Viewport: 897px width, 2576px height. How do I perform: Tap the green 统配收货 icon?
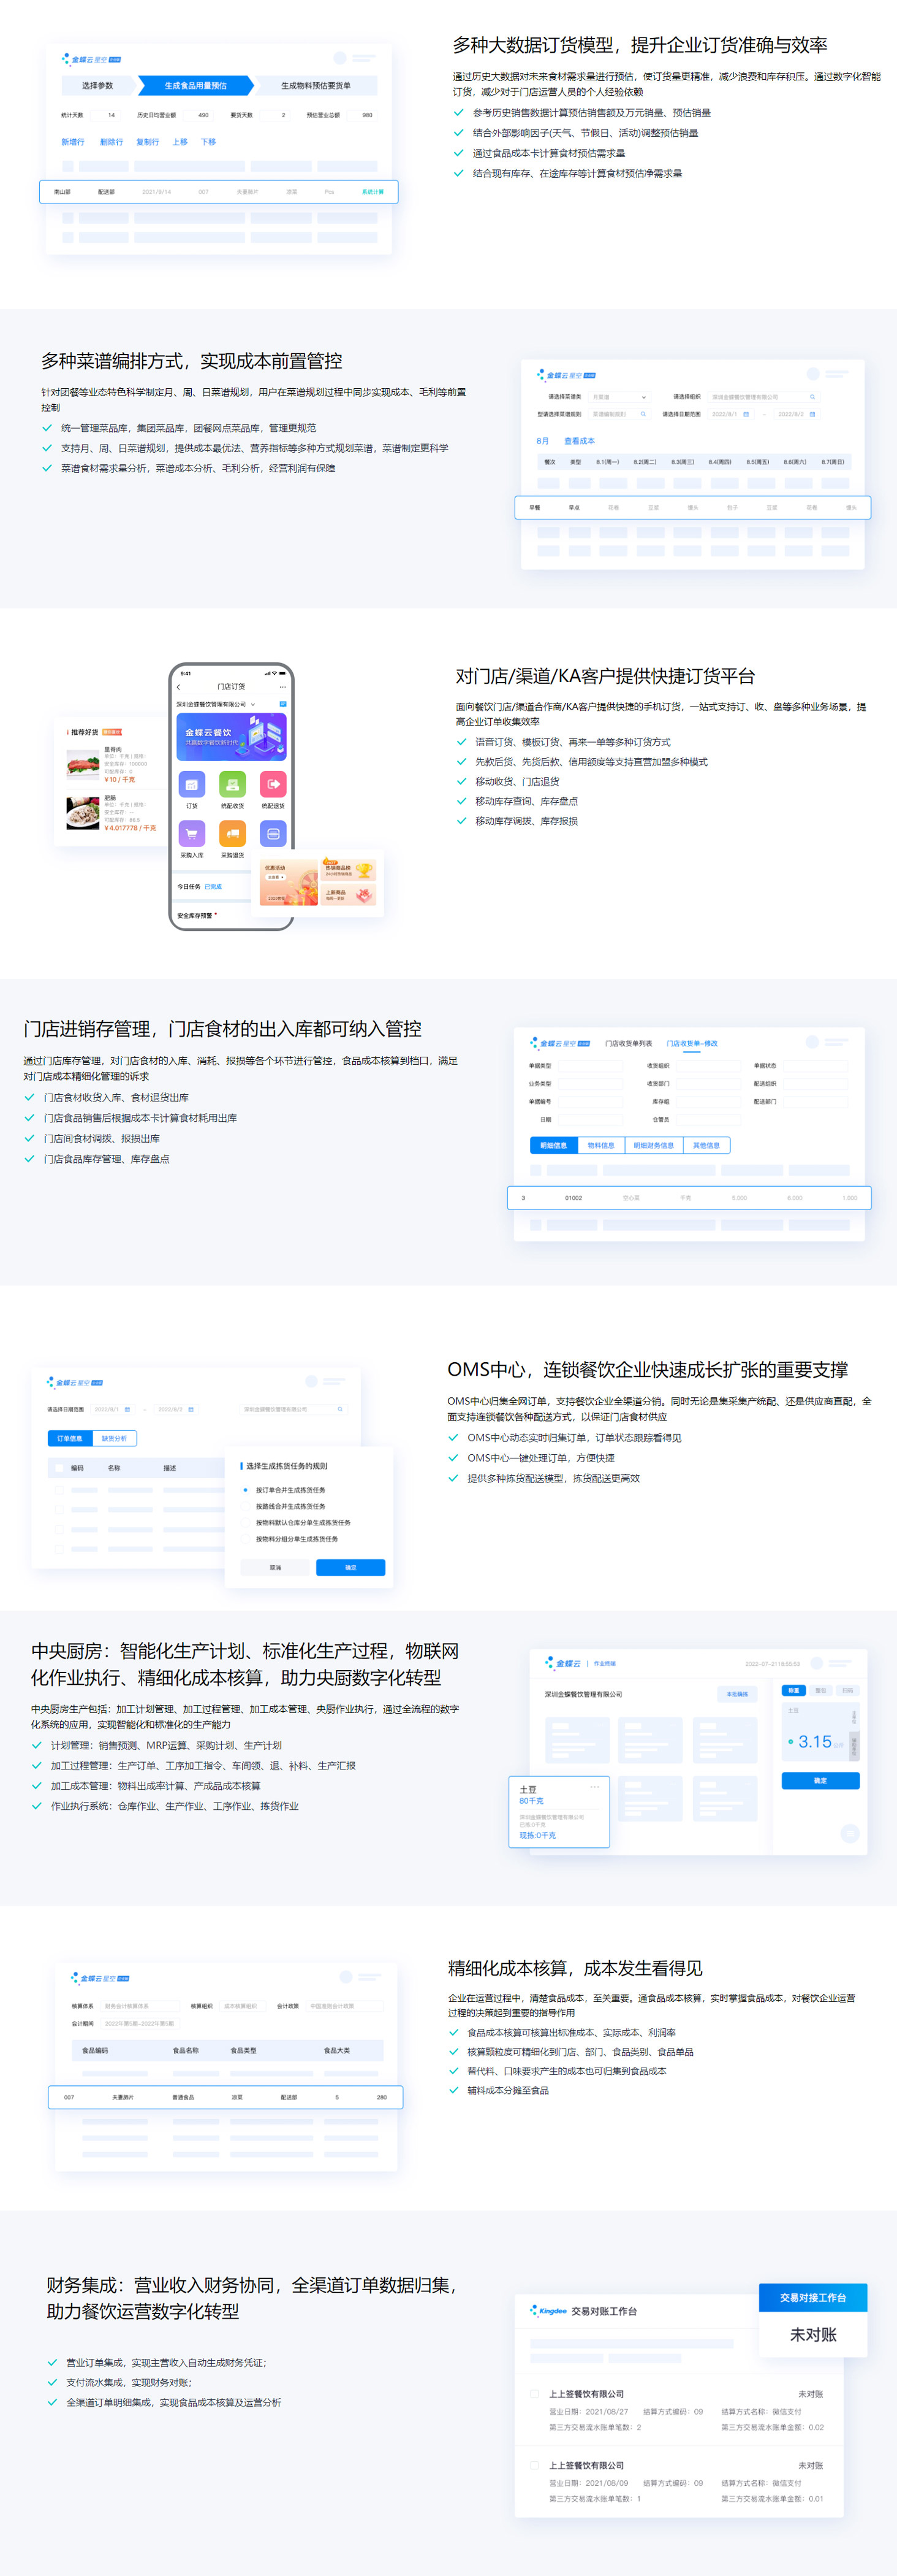coord(232,784)
